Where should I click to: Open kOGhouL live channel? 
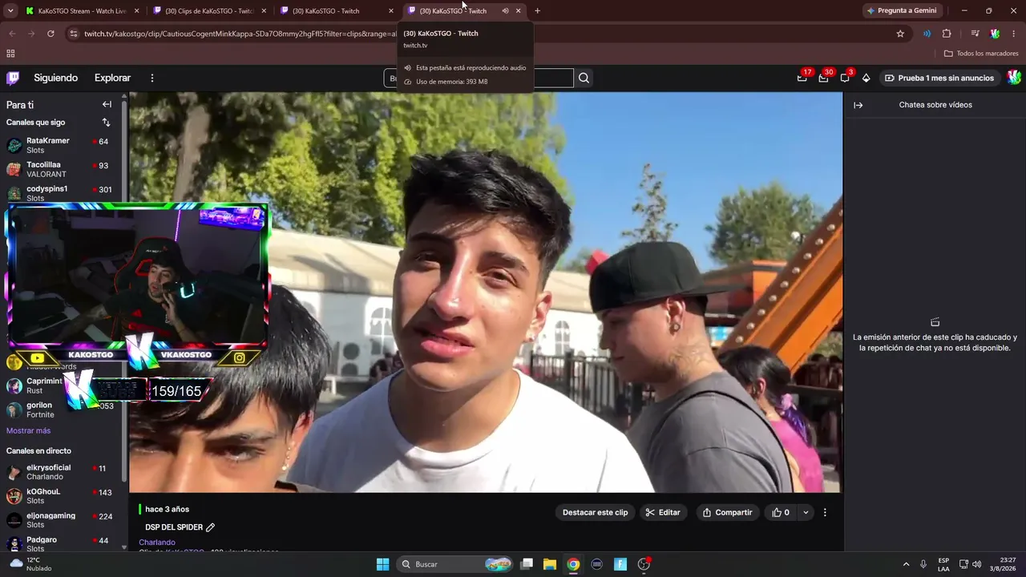(61, 496)
